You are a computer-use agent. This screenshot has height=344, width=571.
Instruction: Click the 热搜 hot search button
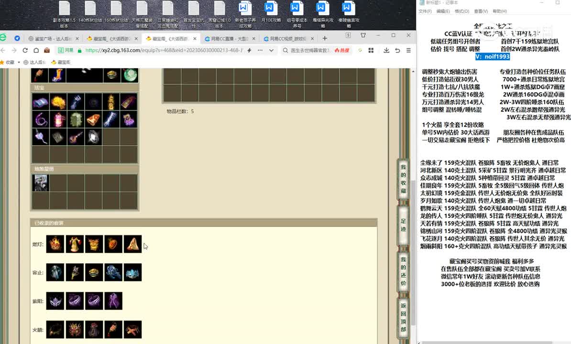coord(342,50)
